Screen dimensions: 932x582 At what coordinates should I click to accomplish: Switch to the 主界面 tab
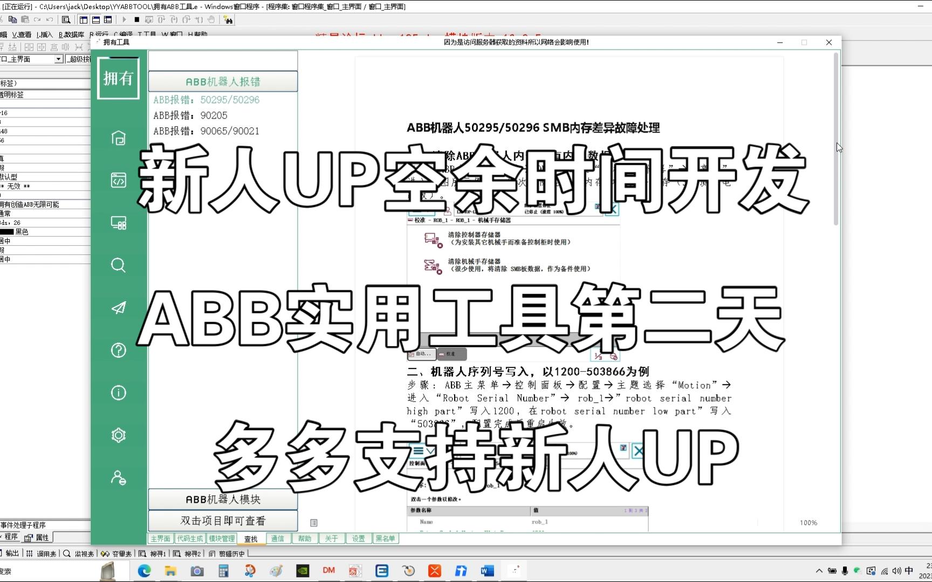click(161, 538)
